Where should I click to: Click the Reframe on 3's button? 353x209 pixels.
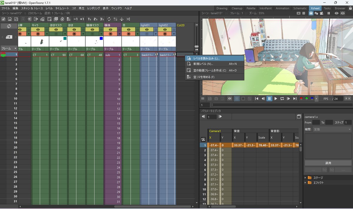pos(102,19)
